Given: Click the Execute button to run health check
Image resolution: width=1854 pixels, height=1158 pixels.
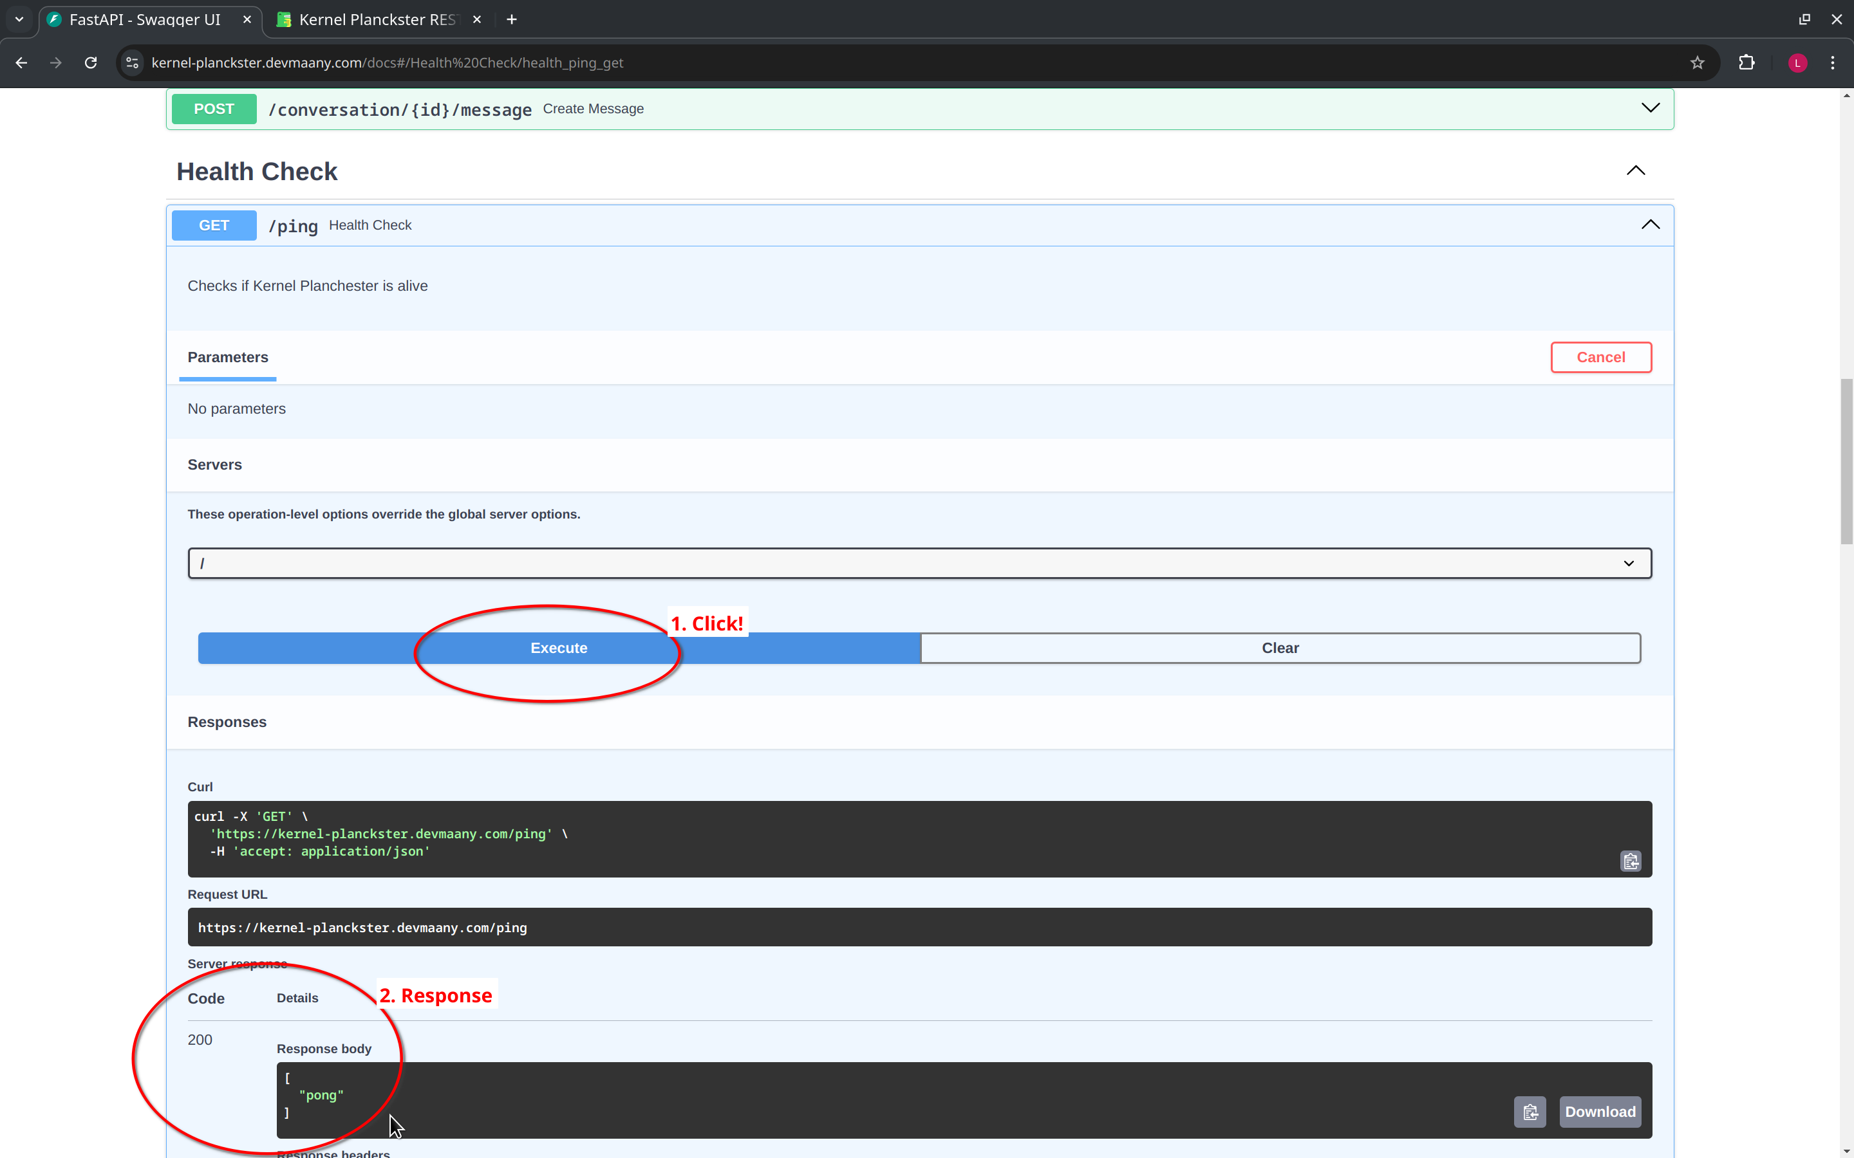Looking at the screenshot, I should click(x=558, y=647).
